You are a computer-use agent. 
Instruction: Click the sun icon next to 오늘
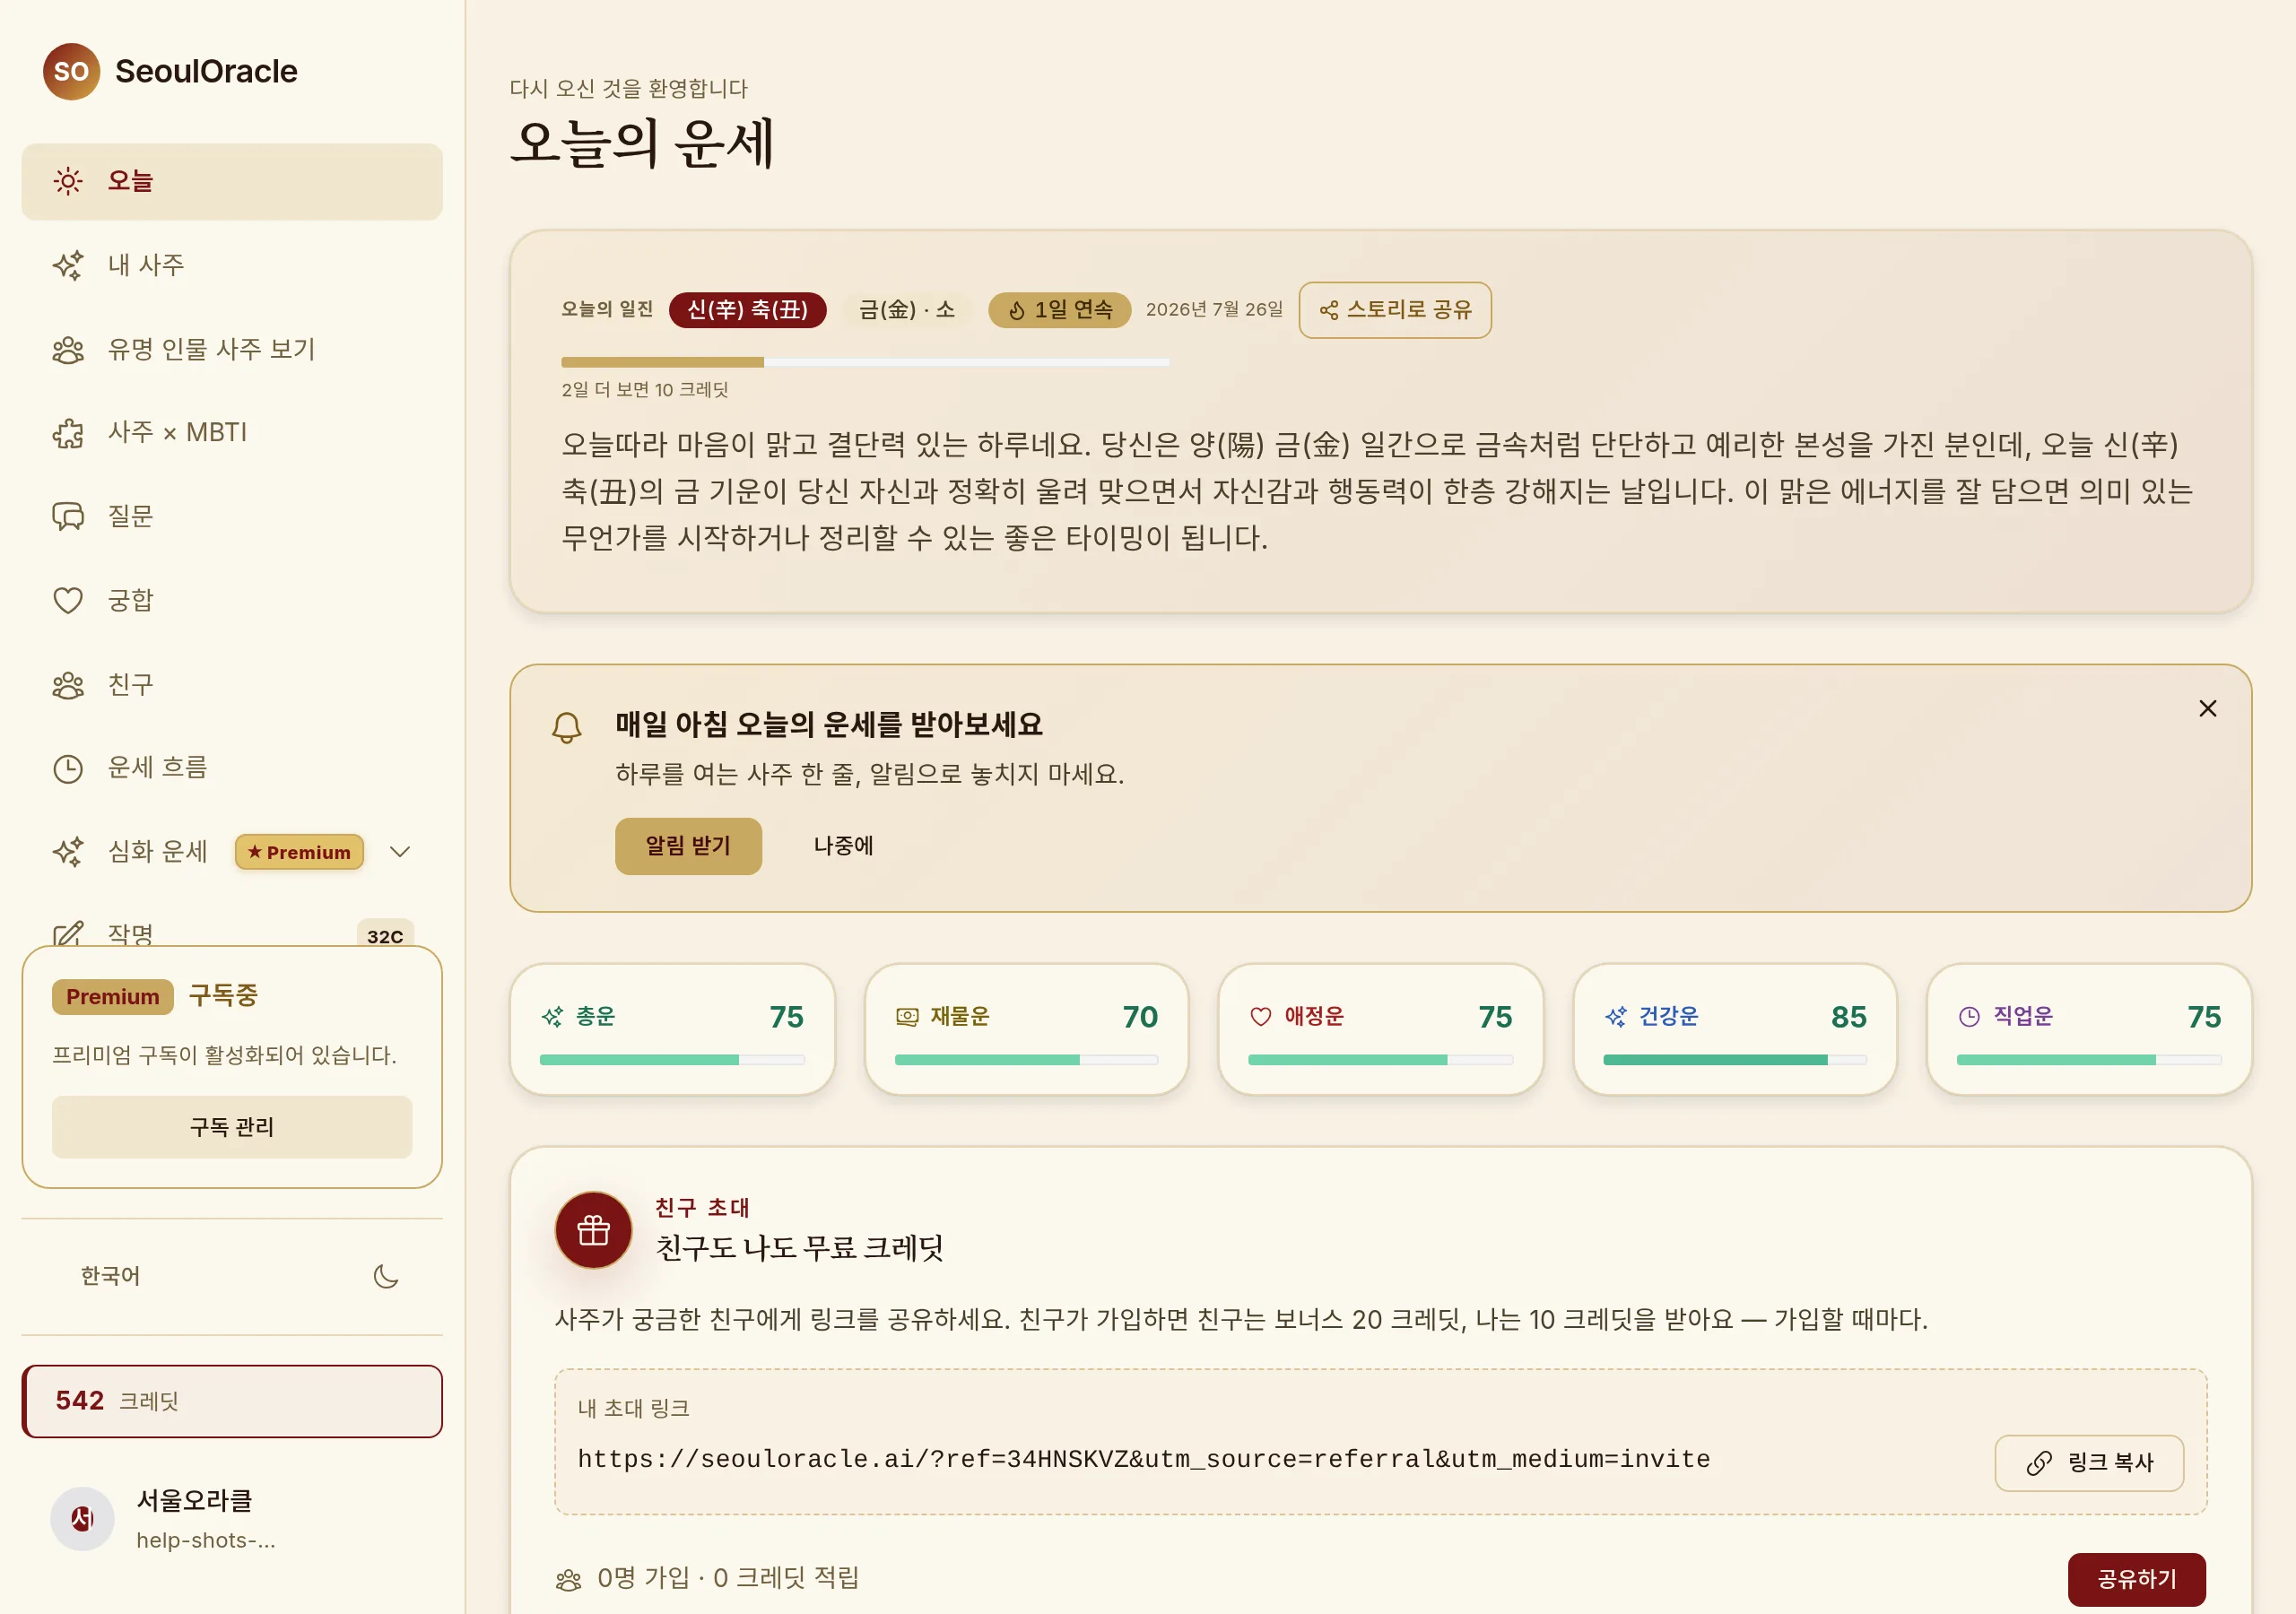click(x=68, y=181)
